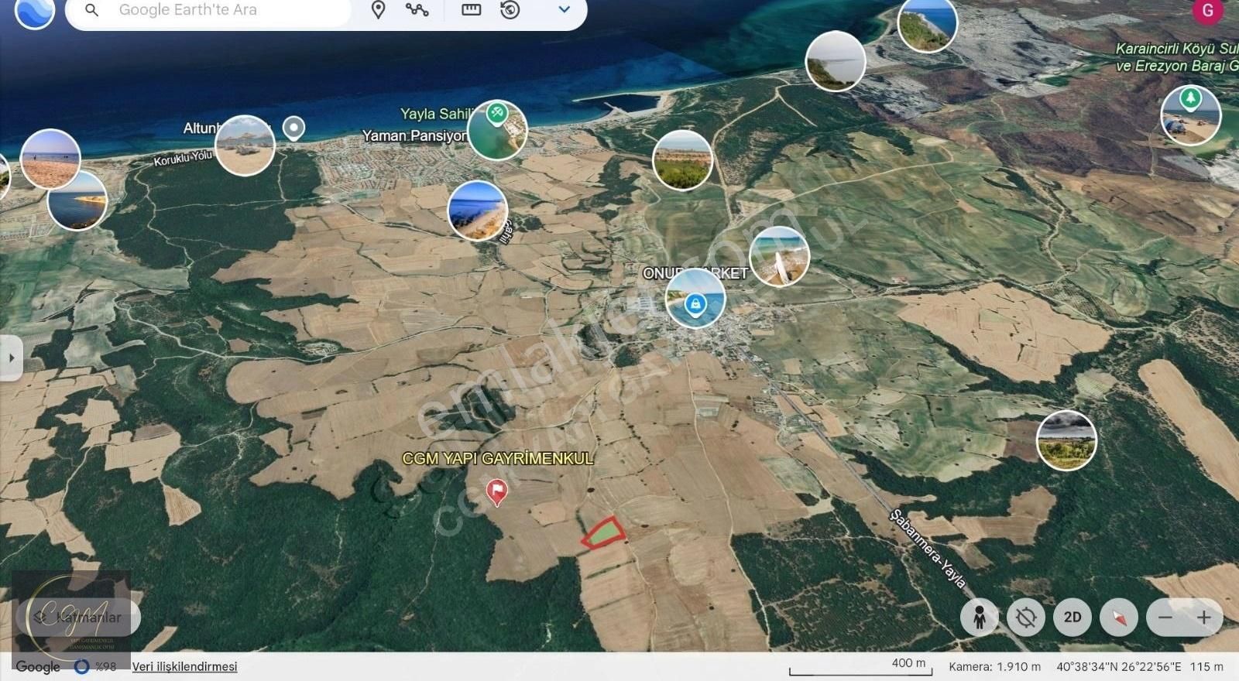Click the Yaman Pansiyon label
This screenshot has height=681, width=1239.
[x=414, y=135]
